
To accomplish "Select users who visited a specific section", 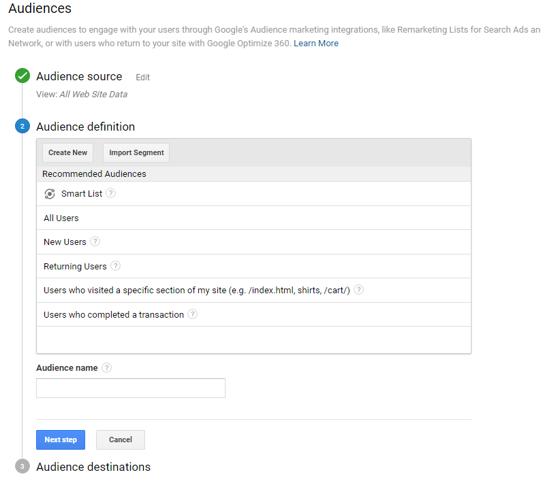I will click(x=254, y=291).
